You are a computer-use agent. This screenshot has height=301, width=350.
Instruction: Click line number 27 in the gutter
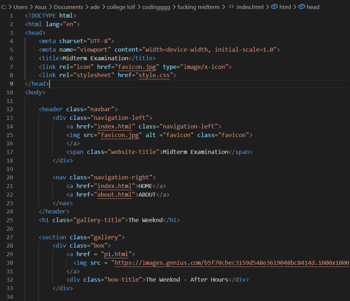10,237
